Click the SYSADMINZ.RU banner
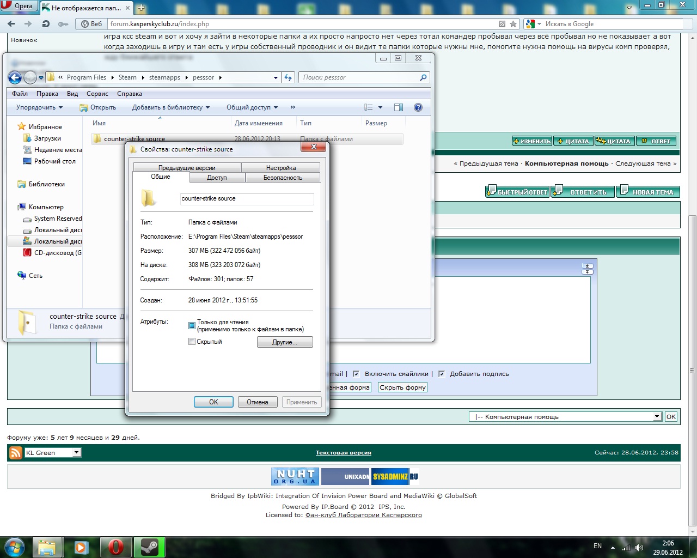The width and height of the screenshot is (697, 558). pyautogui.click(x=395, y=476)
